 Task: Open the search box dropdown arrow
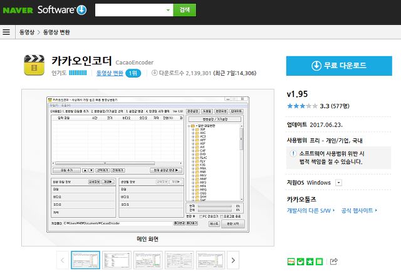tap(168, 10)
